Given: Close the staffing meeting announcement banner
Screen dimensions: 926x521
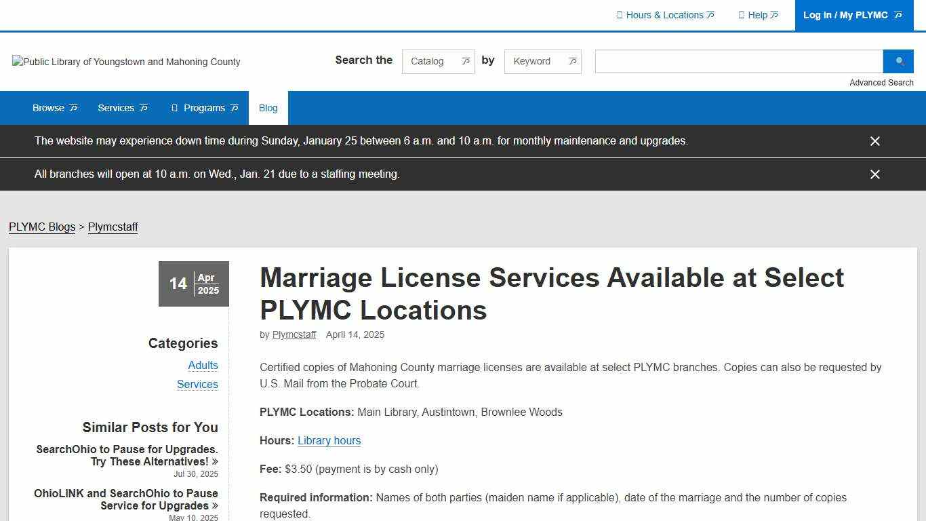Looking at the screenshot, I should (x=874, y=174).
